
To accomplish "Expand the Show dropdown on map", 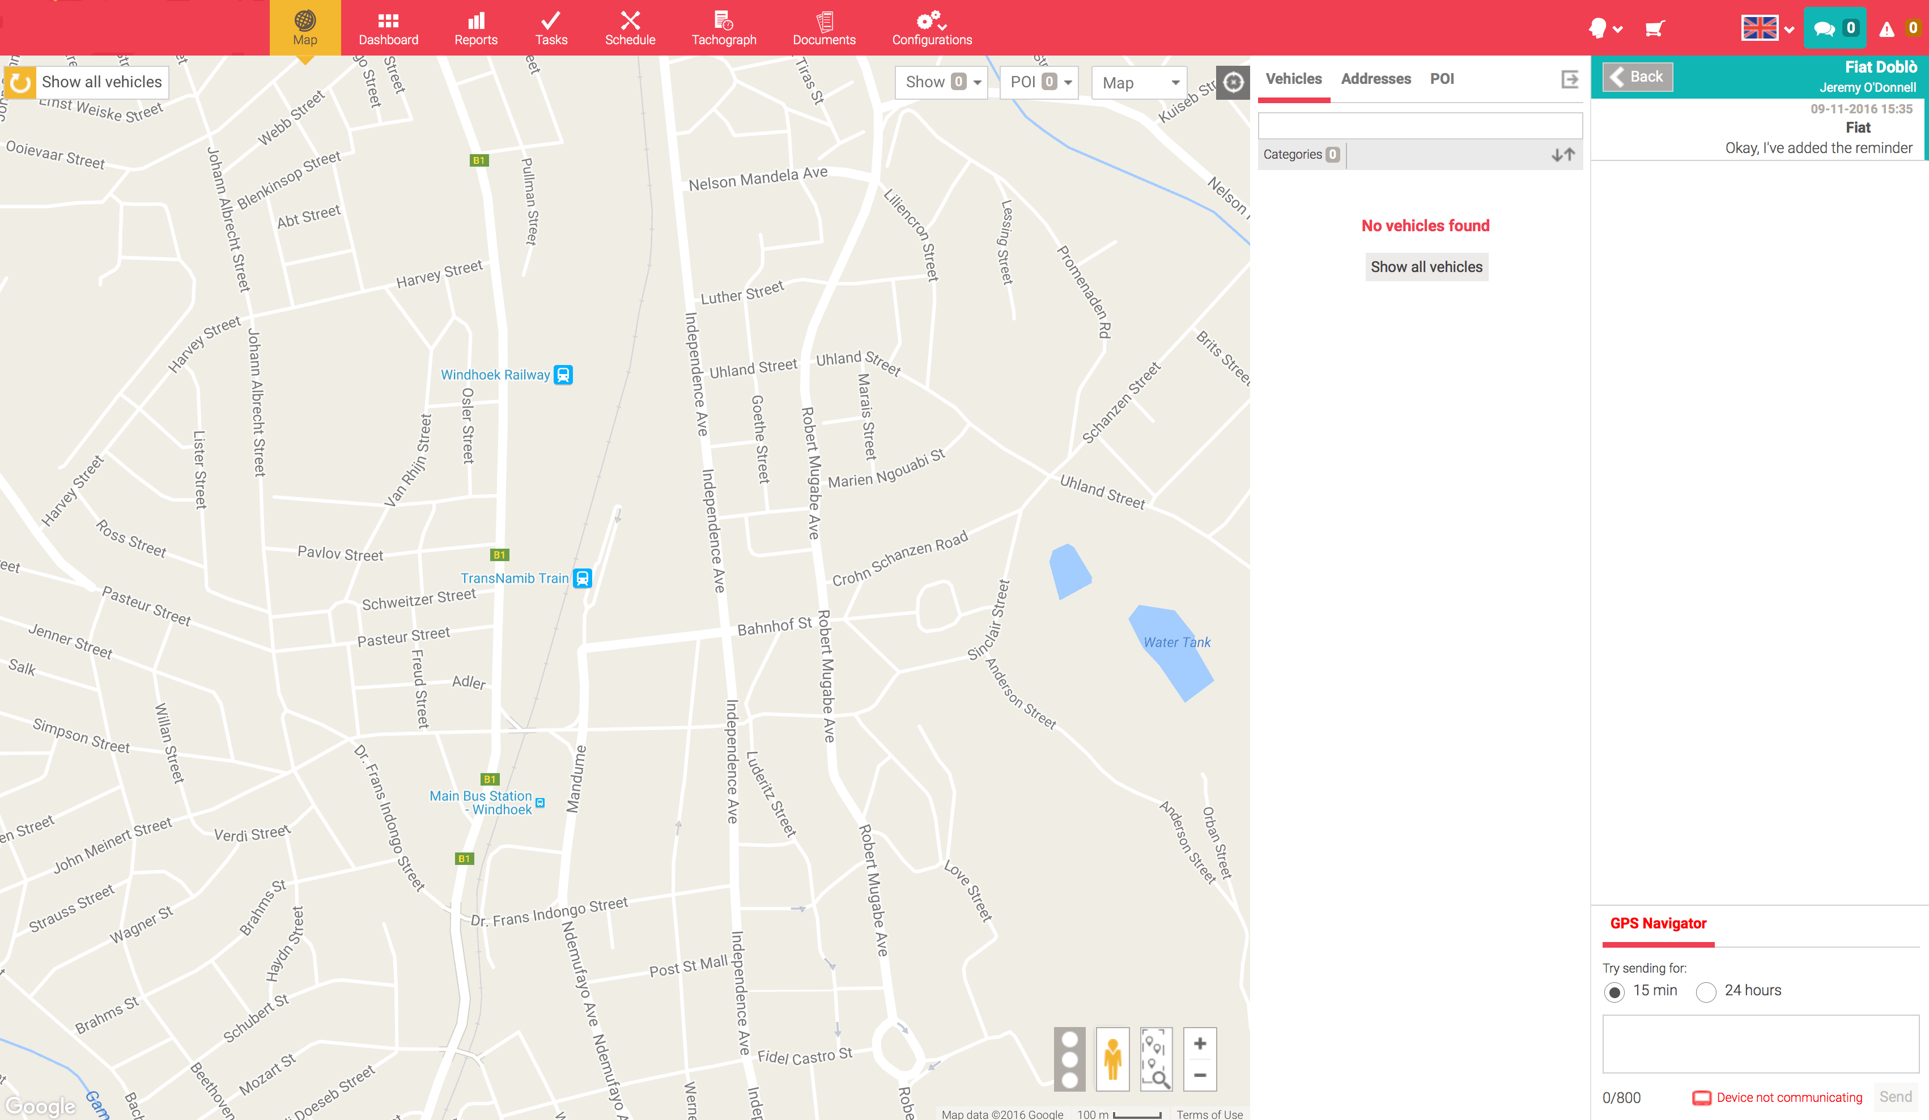I will pos(941,82).
